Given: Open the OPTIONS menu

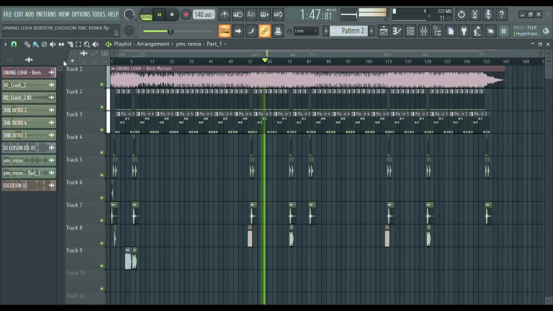Looking at the screenshot, I should tap(81, 14).
